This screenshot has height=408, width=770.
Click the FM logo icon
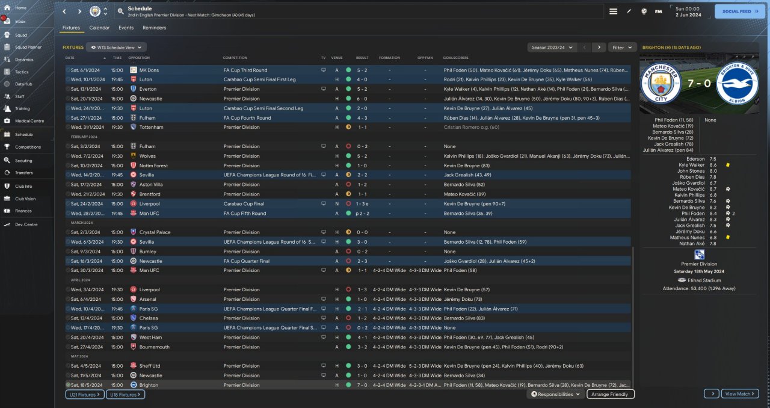(659, 11)
